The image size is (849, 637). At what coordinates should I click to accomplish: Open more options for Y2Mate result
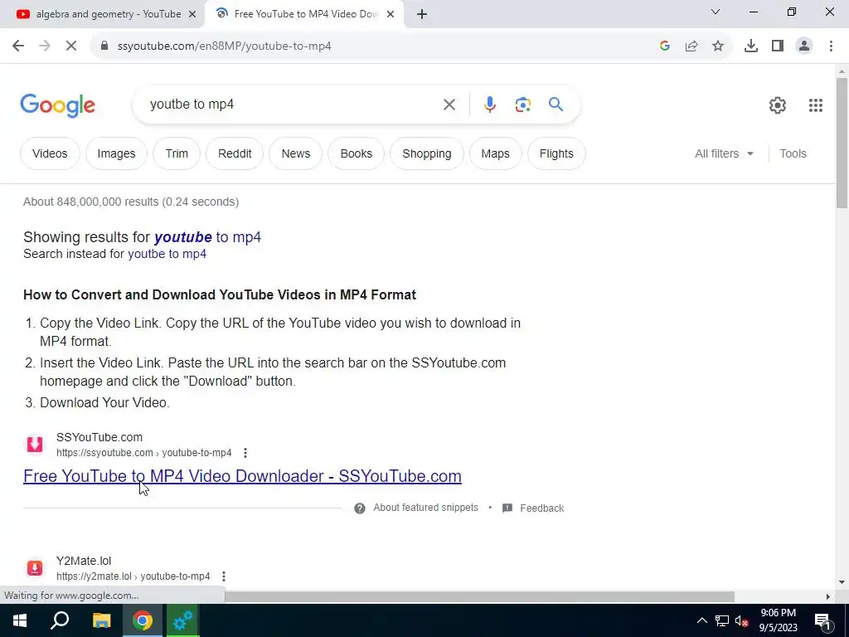224,576
